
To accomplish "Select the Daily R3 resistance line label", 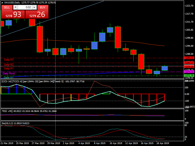I will (x=8, y=60).
